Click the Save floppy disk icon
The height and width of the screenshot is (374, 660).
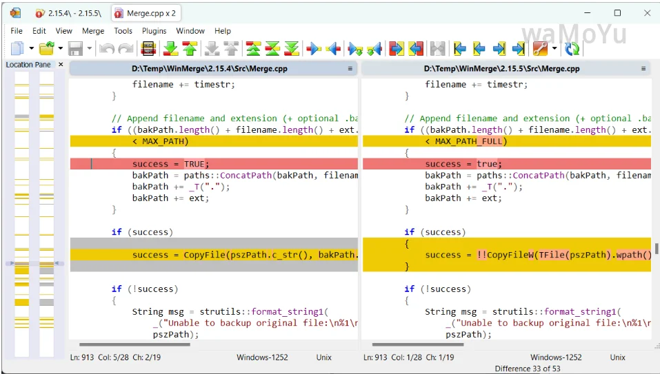[x=75, y=49]
